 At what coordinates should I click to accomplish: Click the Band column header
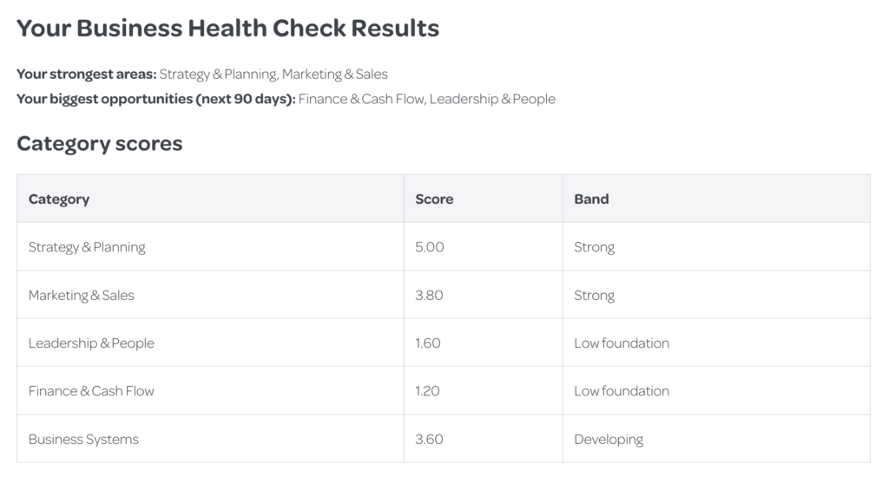591,199
